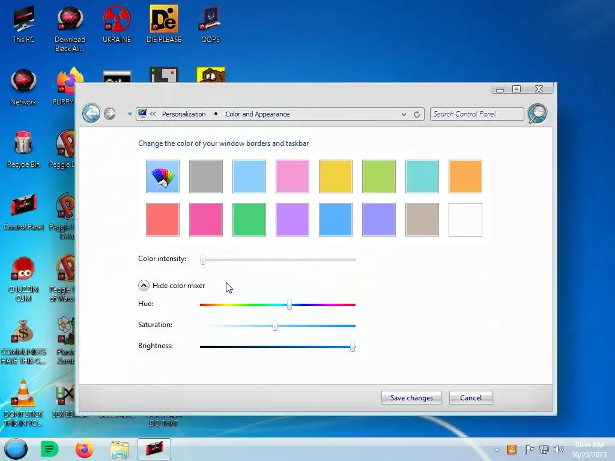The height and width of the screenshot is (461, 615).
Task: Select the Recycle Bin desktop icon
Action: click(x=23, y=149)
